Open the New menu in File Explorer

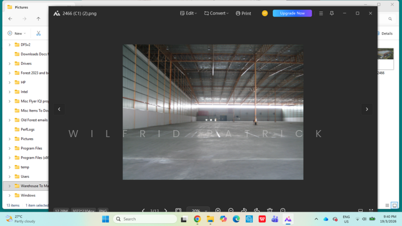pos(16,33)
